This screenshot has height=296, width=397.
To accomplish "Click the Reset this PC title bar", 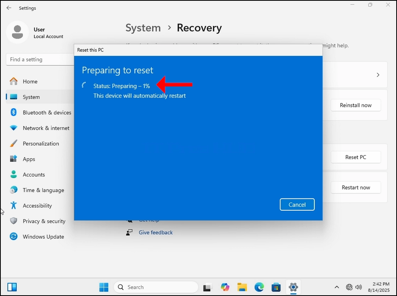I will coord(198,50).
